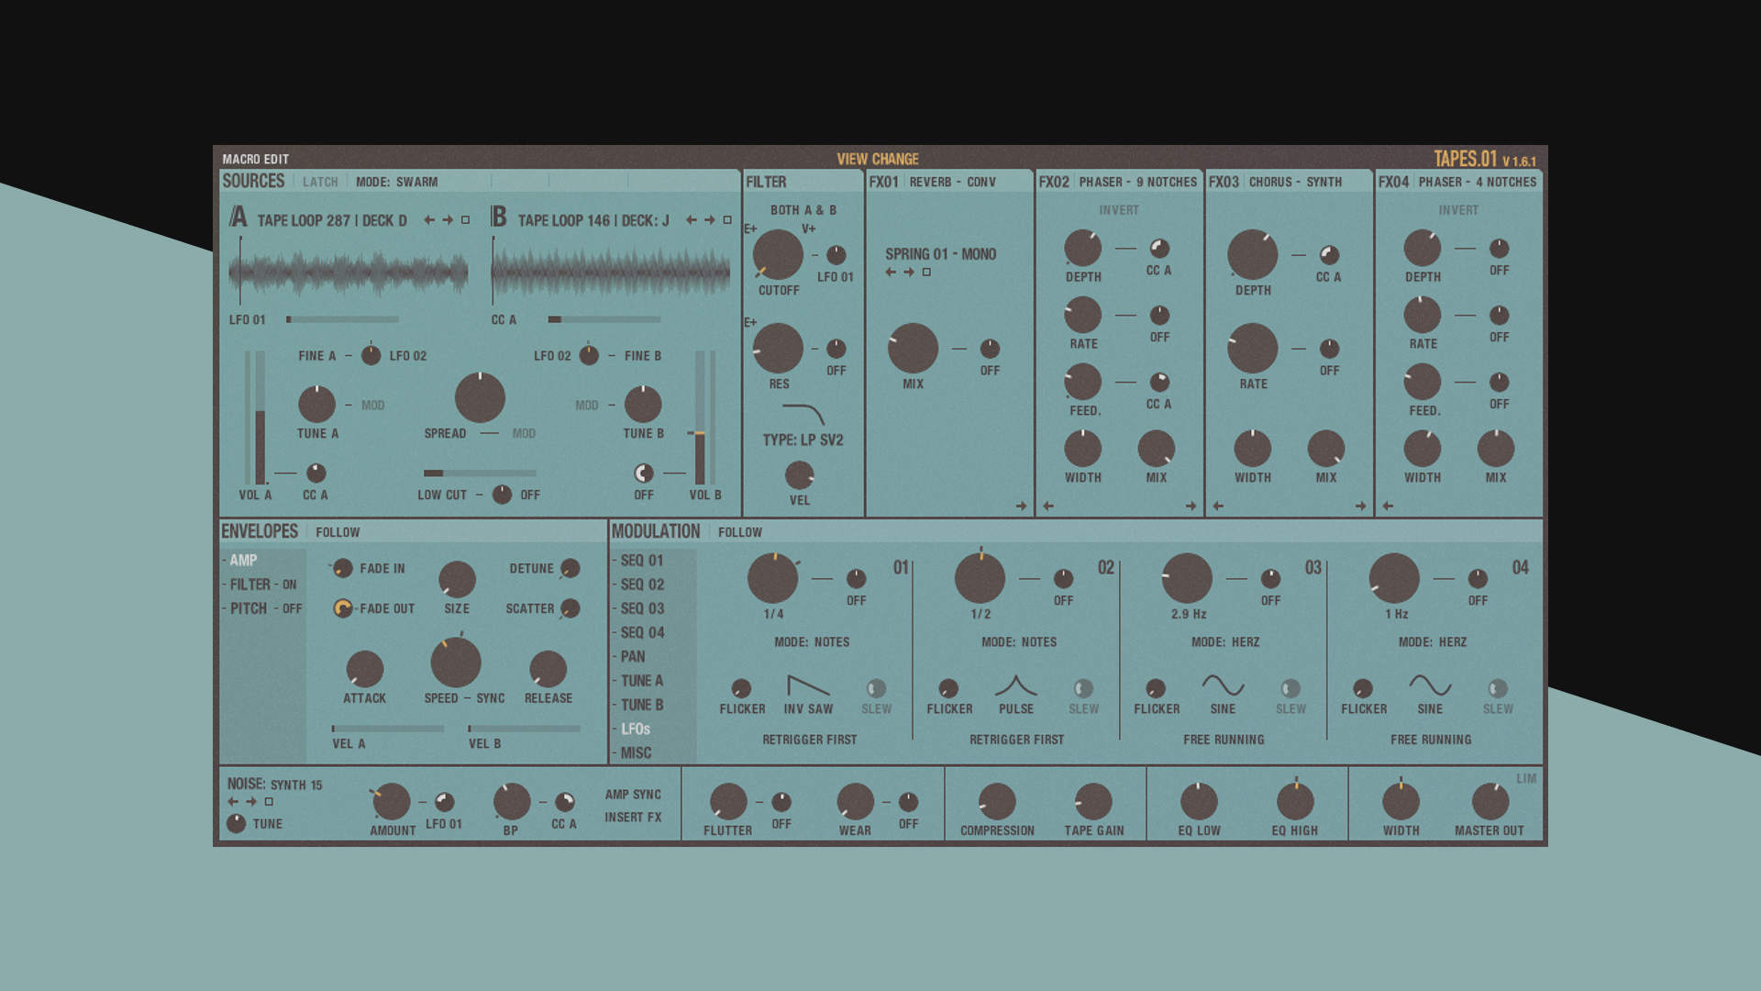Screen dimensions: 1761x991
Task: Open the MODE: SWARM selector
Action: tap(396, 181)
